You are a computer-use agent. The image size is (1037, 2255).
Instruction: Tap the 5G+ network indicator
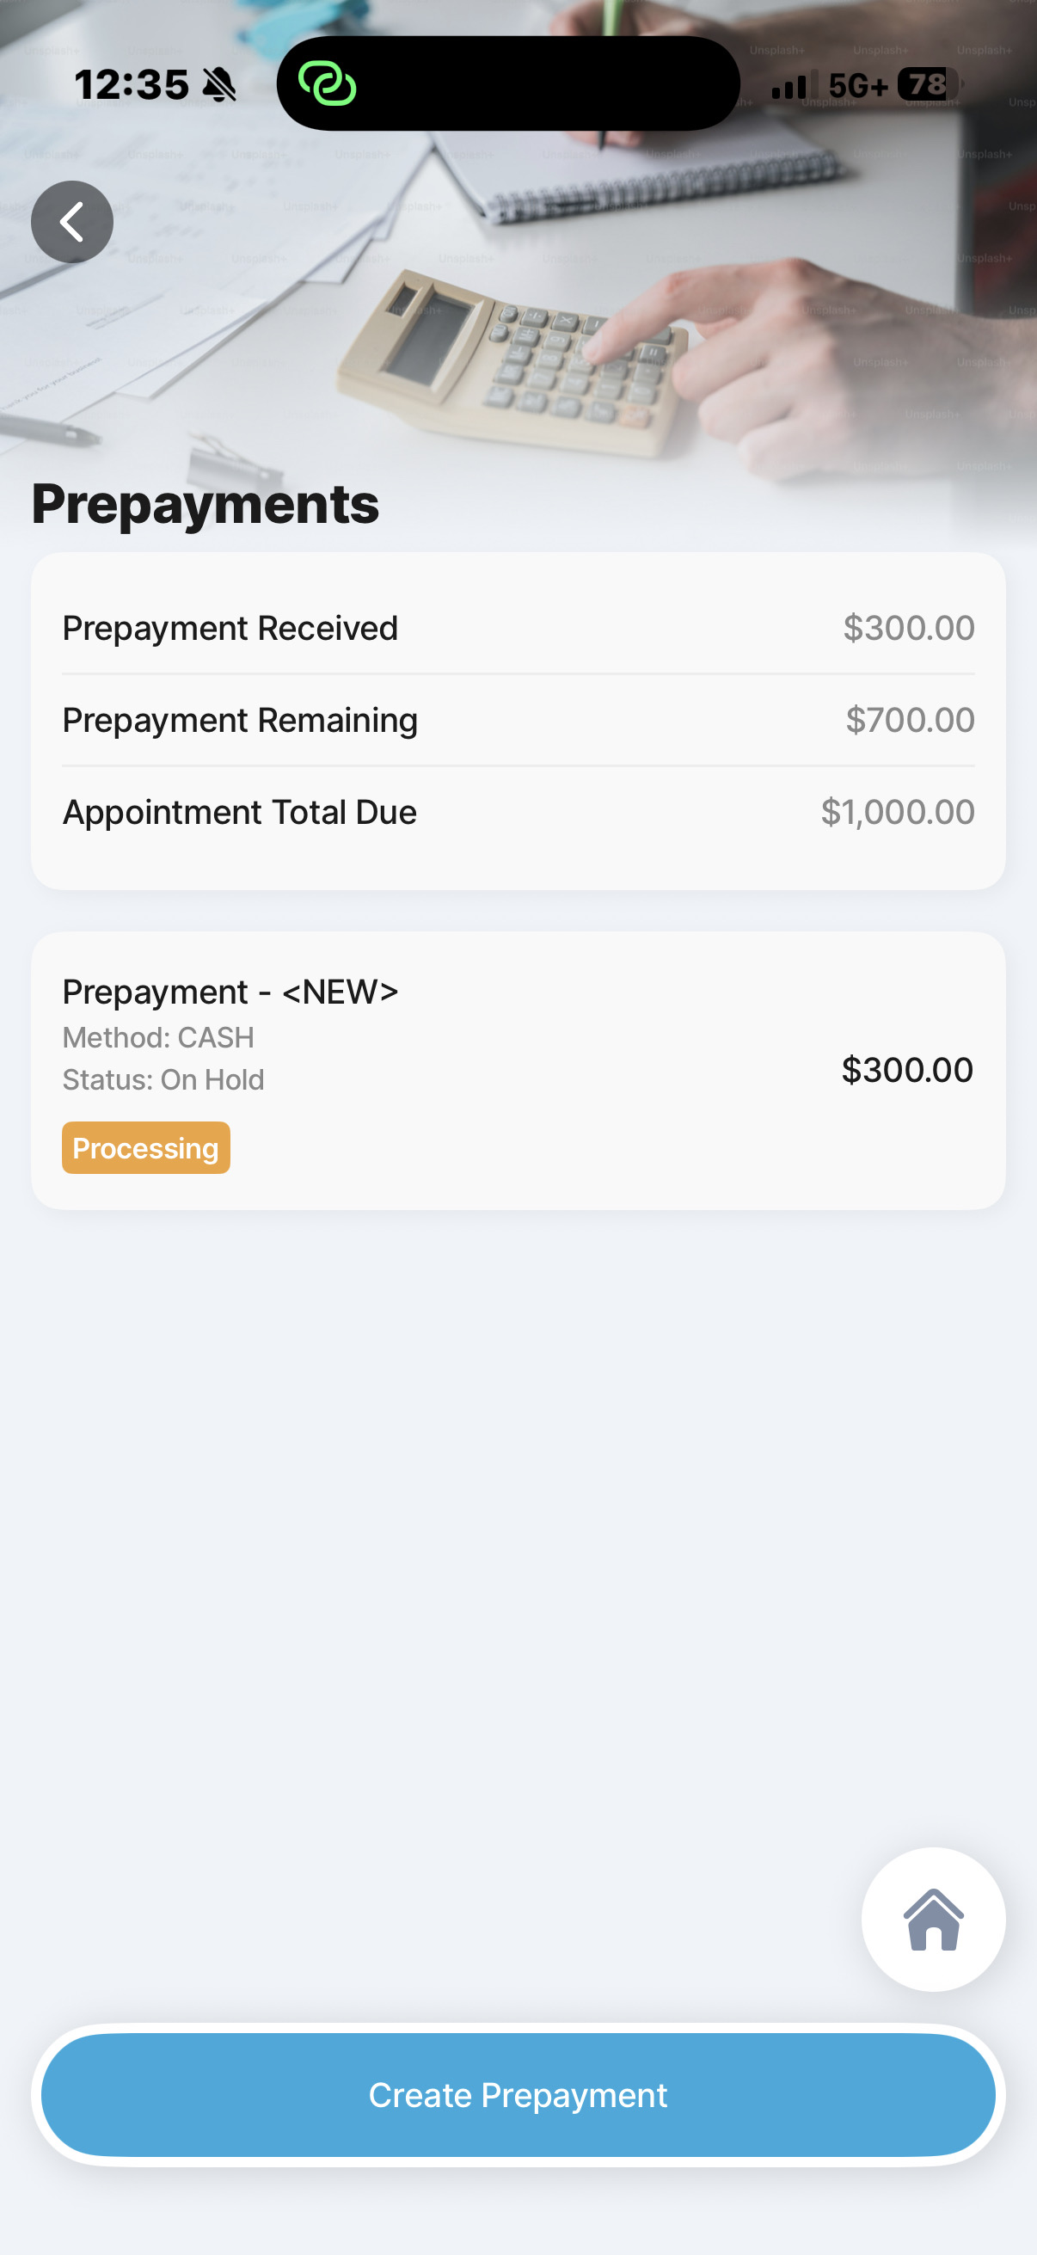[857, 86]
